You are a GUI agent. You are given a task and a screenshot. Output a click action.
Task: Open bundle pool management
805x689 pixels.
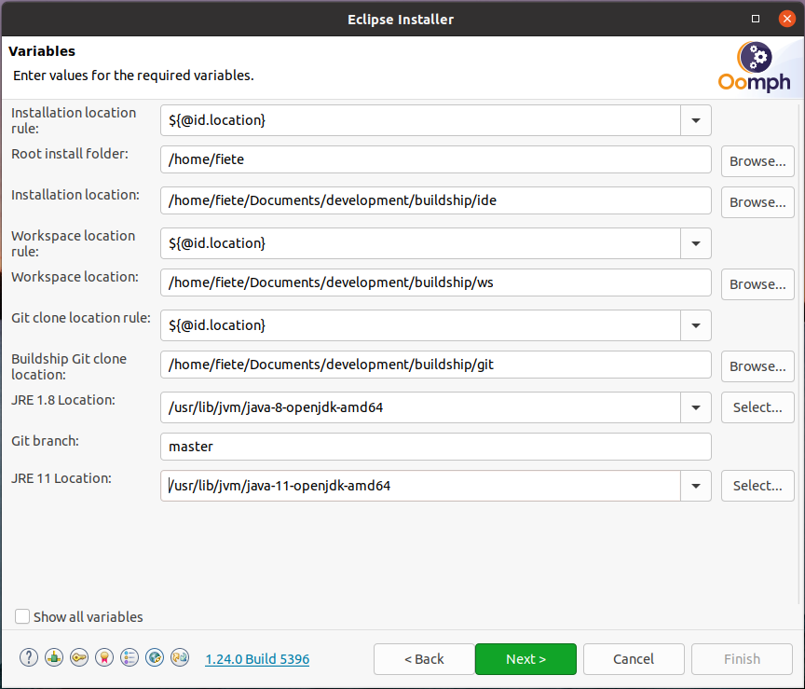(x=53, y=656)
